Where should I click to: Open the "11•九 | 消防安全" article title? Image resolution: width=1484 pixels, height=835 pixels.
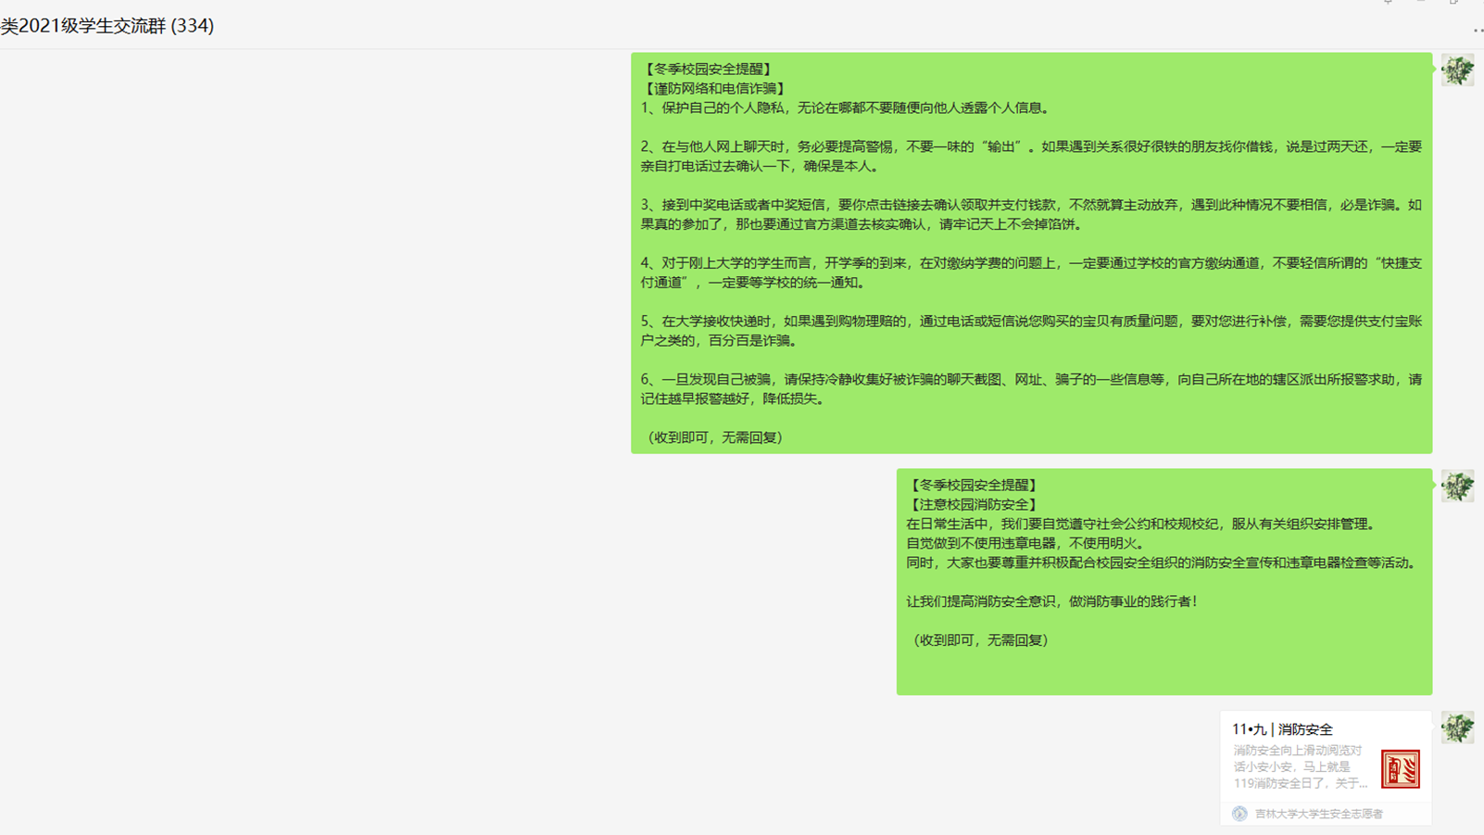tap(1282, 729)
